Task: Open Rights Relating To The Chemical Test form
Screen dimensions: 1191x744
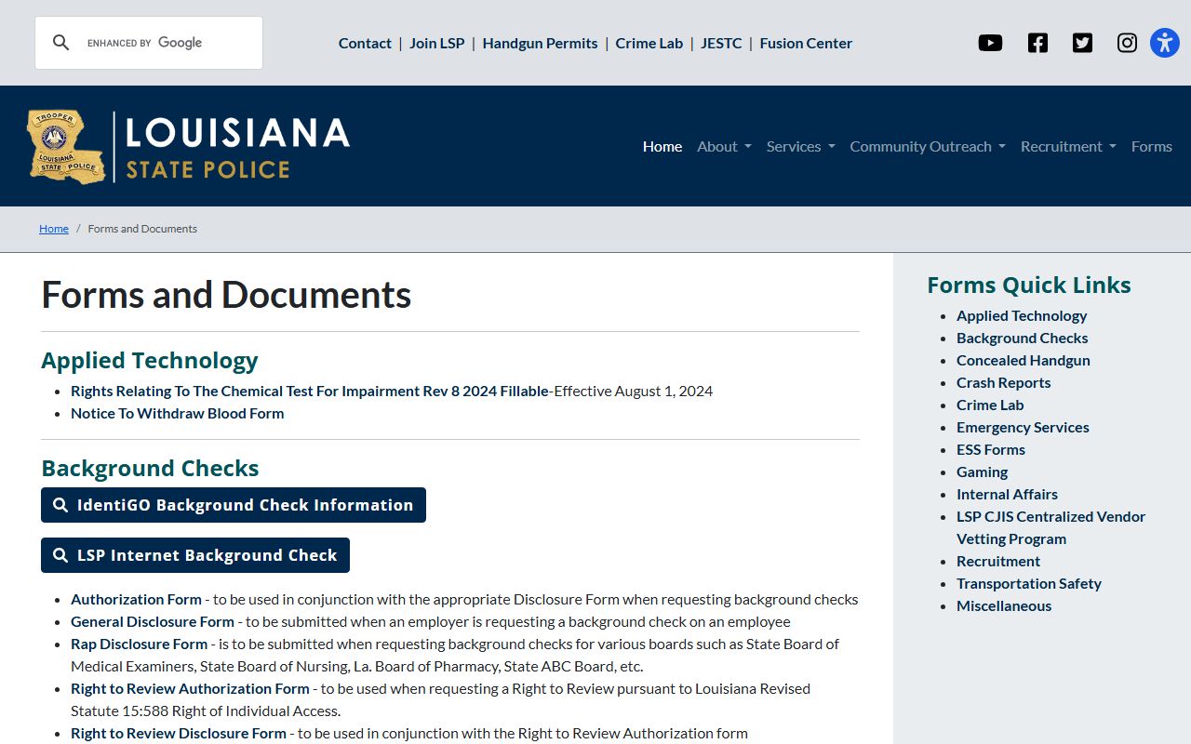Action: [x=310, y=391]
